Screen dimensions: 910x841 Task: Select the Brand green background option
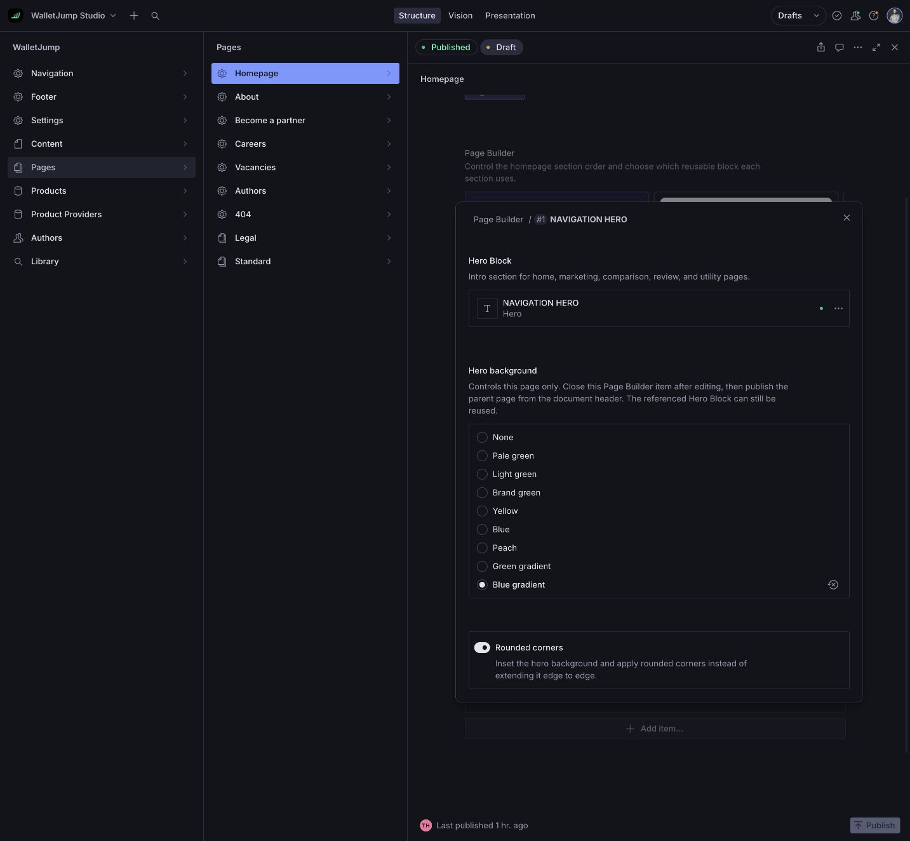482,492
